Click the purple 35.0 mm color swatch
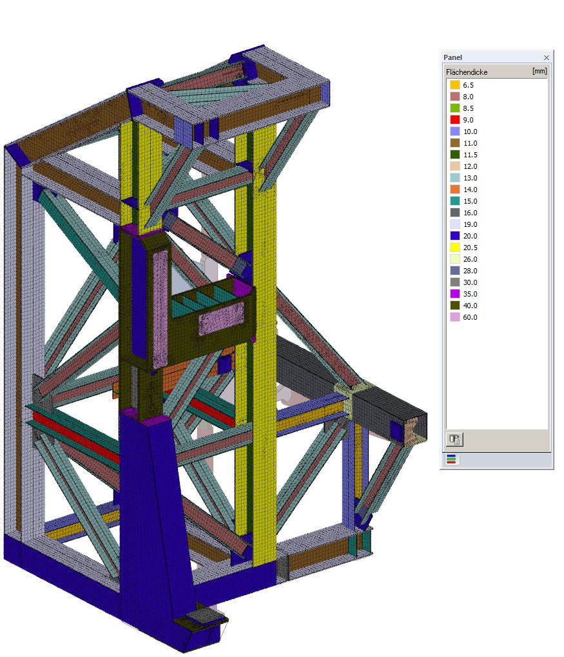This screenshot has height=657, width=564. point(455,294)
